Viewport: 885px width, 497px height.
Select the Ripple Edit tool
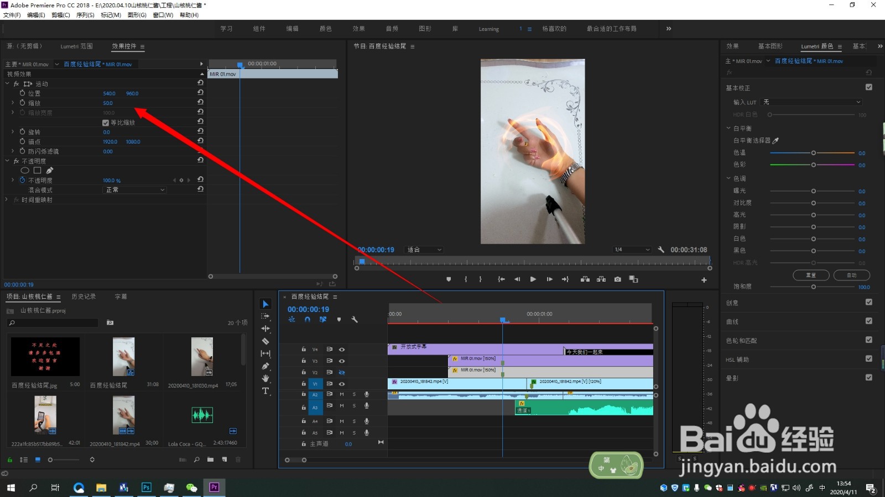click(265, 329)
